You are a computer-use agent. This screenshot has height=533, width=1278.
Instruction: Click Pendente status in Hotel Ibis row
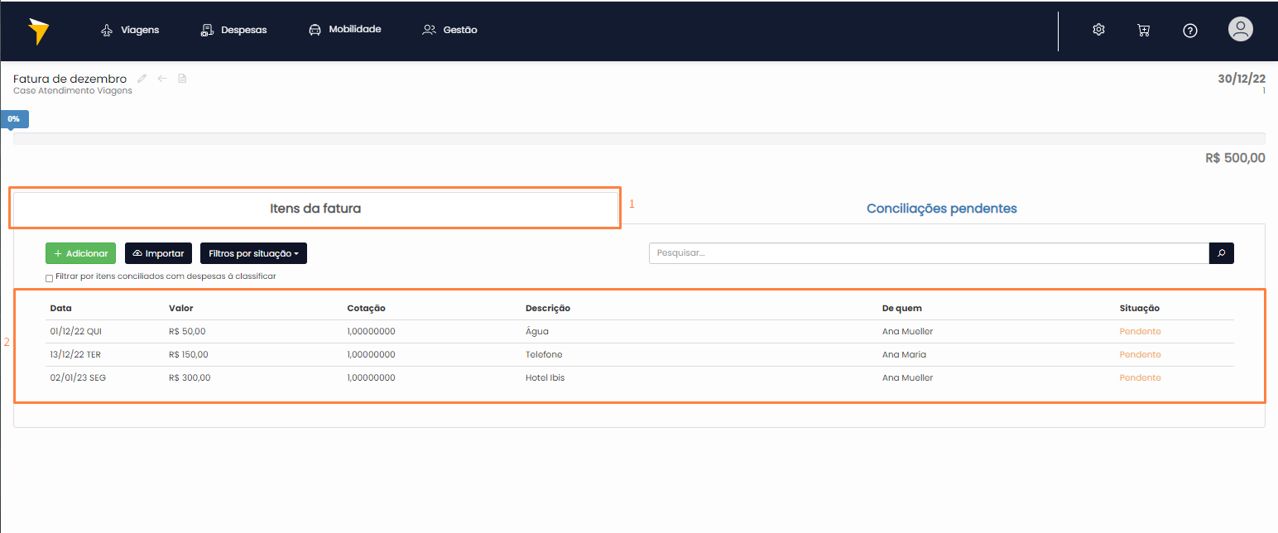[1141, 377]
